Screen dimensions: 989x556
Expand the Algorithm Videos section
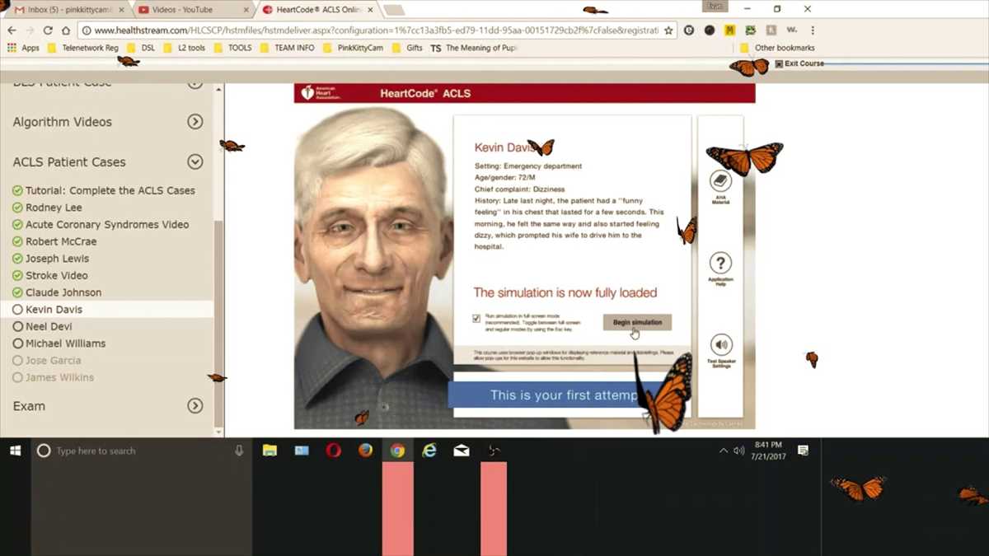coord(195,122)
